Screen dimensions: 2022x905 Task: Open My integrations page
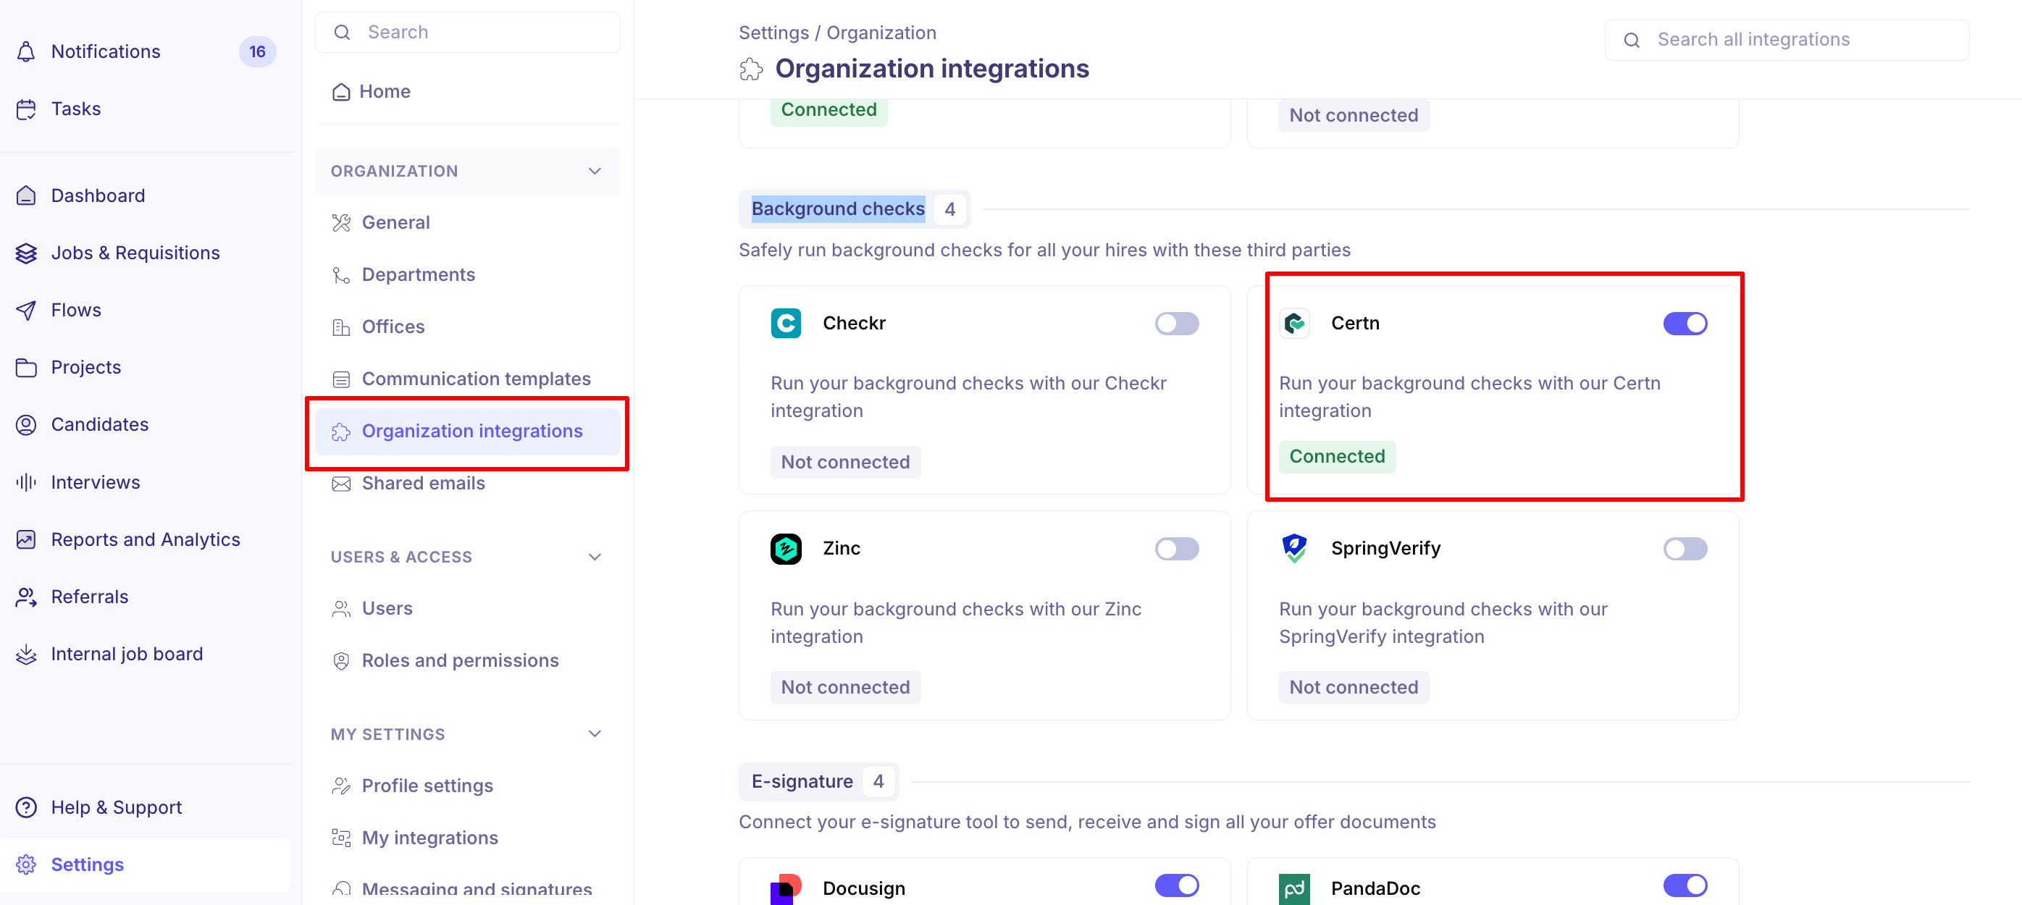pyautogui.click(x=467, y=838)
